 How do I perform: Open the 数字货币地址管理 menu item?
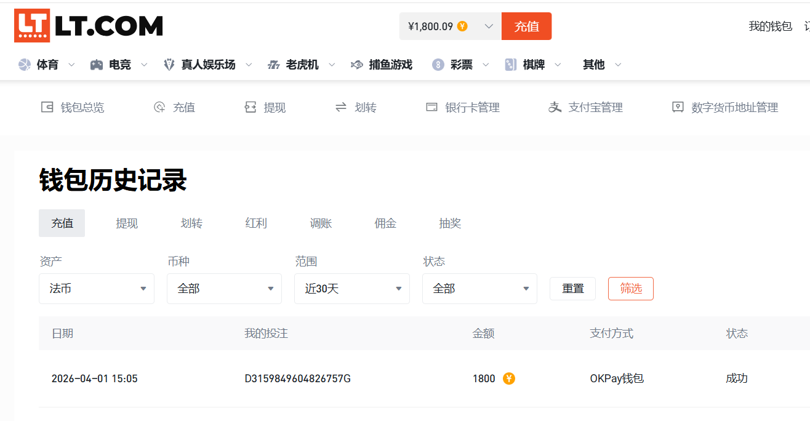[734, 107]
